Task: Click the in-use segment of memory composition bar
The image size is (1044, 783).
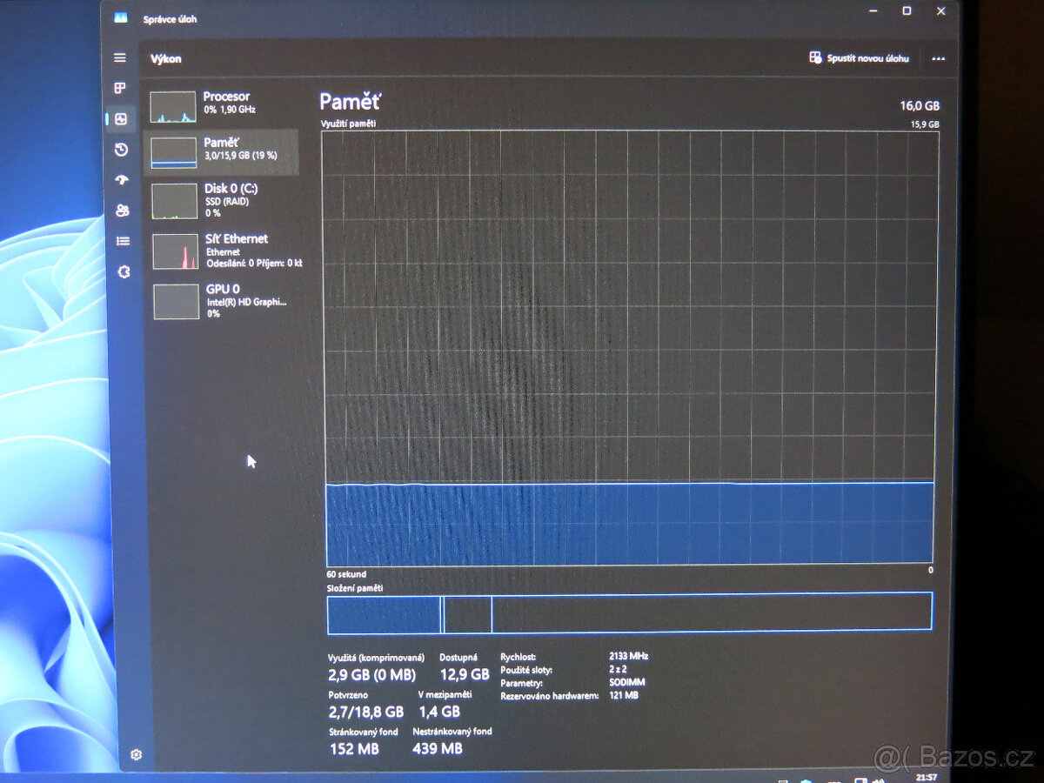Action: tap(383, 613)
